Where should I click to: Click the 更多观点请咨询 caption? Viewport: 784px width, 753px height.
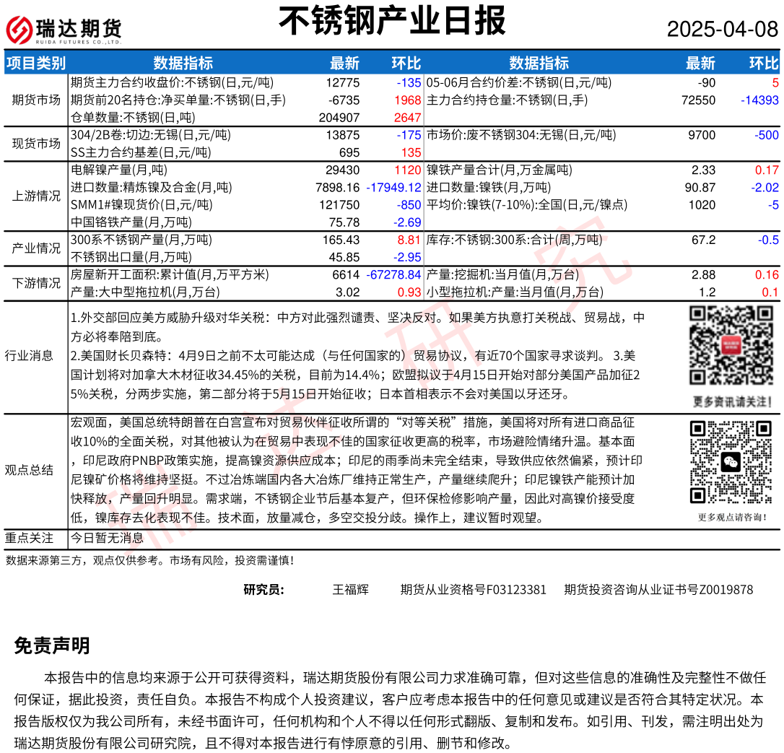[732, 517]
